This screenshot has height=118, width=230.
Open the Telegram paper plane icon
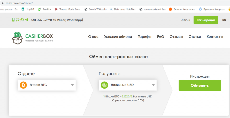tap(27, 20)
